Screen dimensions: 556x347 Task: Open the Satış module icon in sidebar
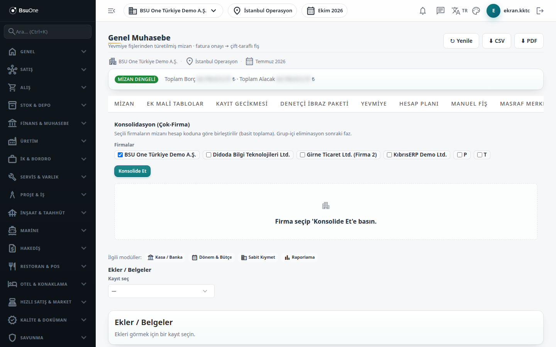coord(12,69)
